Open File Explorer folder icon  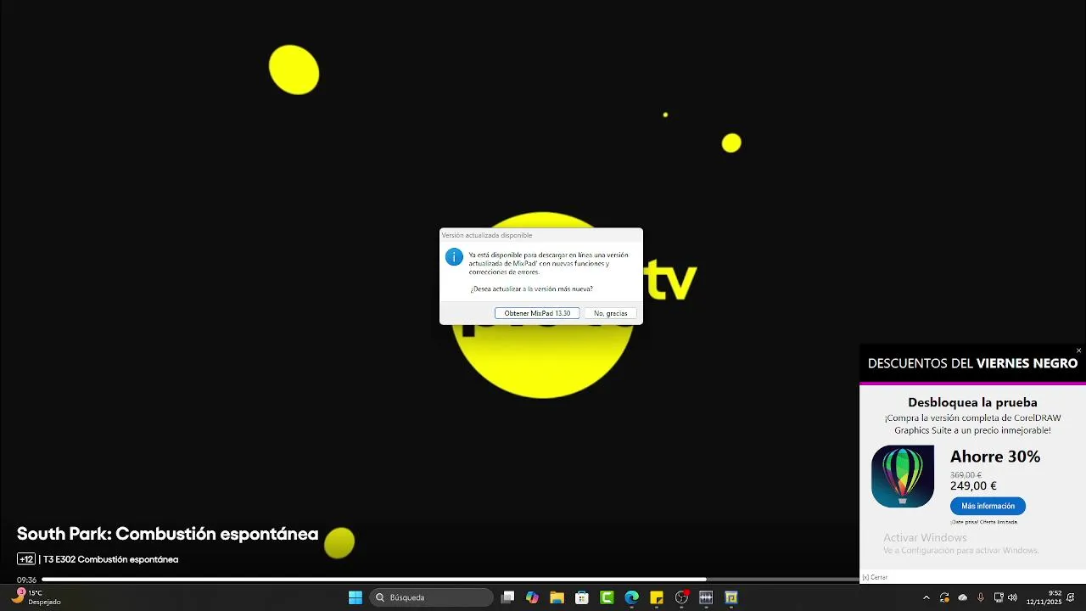tap(557, 597)
